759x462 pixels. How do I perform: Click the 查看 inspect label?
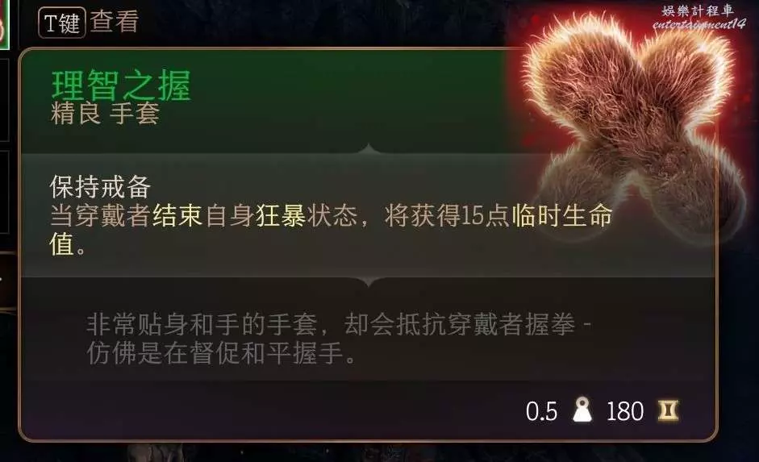115,22
